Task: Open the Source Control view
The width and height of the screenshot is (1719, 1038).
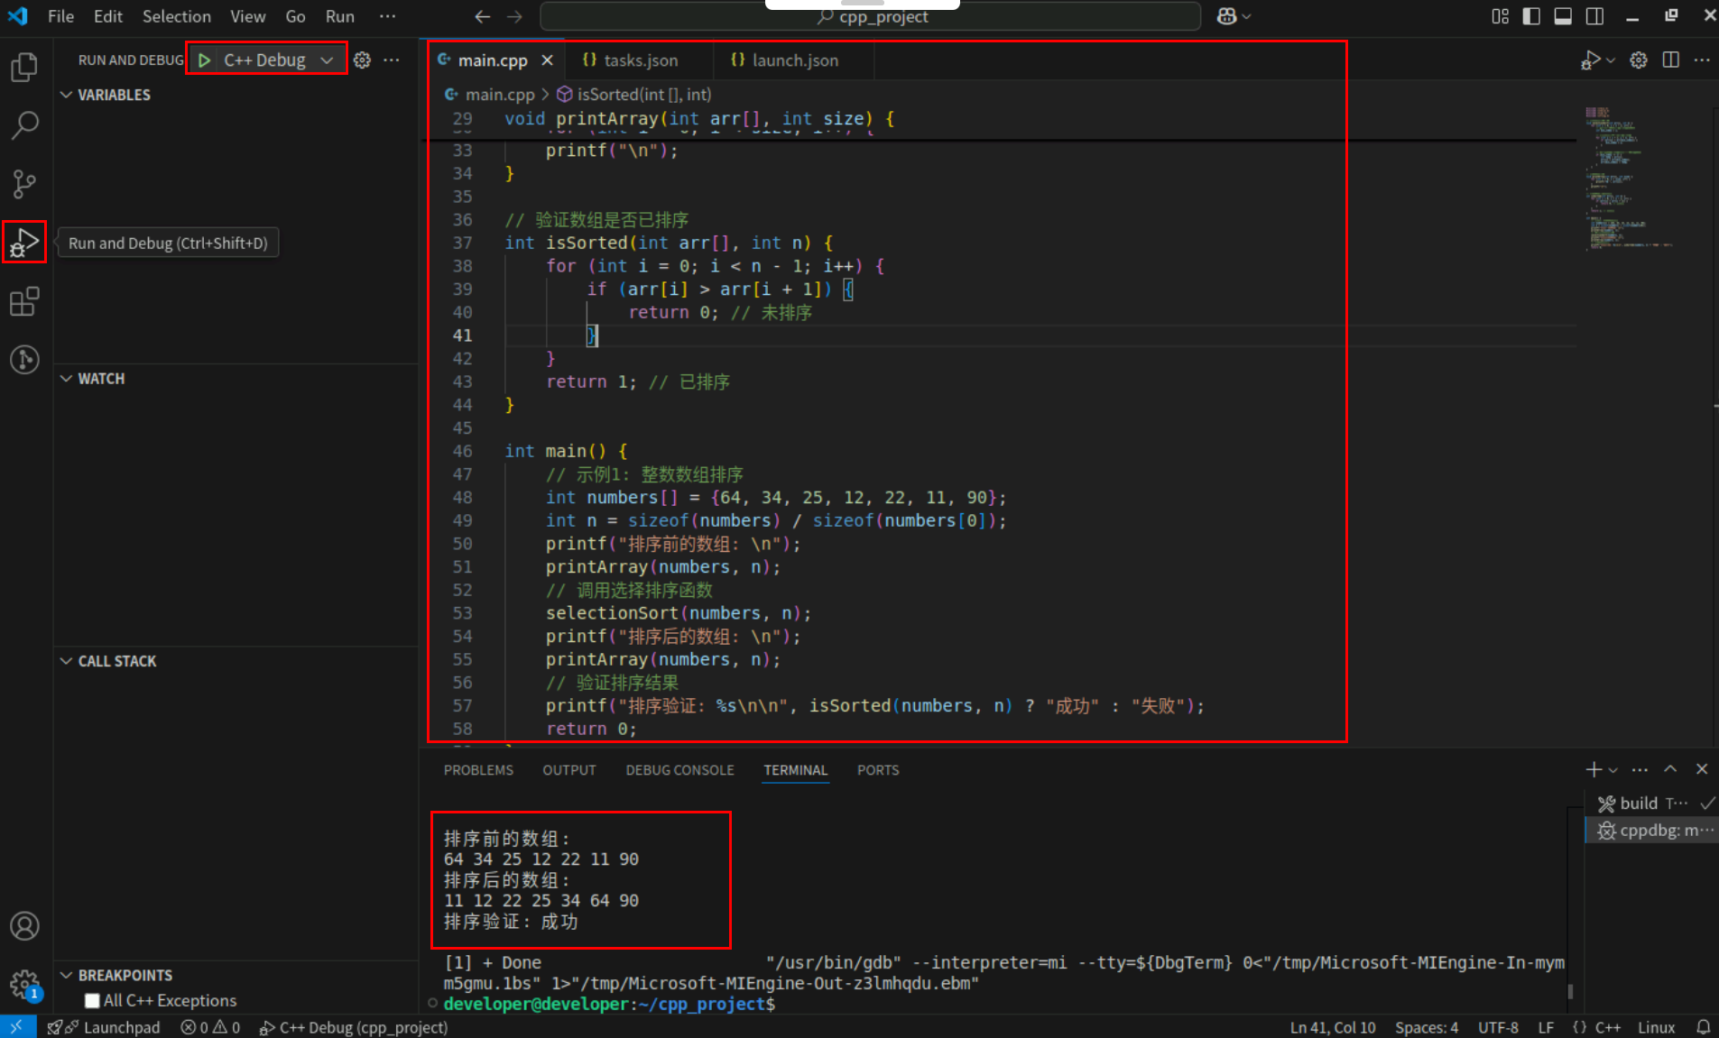Action: (x=24, y=184)
